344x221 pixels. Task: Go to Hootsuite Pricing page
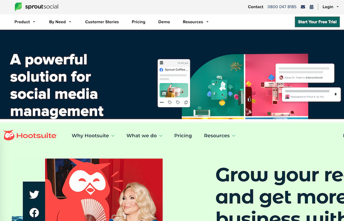pos(183,136)
